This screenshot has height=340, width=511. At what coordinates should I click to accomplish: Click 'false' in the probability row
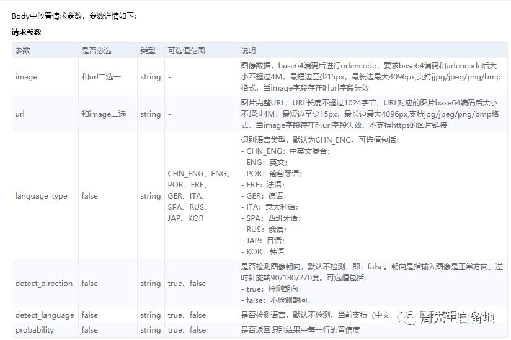pos(90,330)
